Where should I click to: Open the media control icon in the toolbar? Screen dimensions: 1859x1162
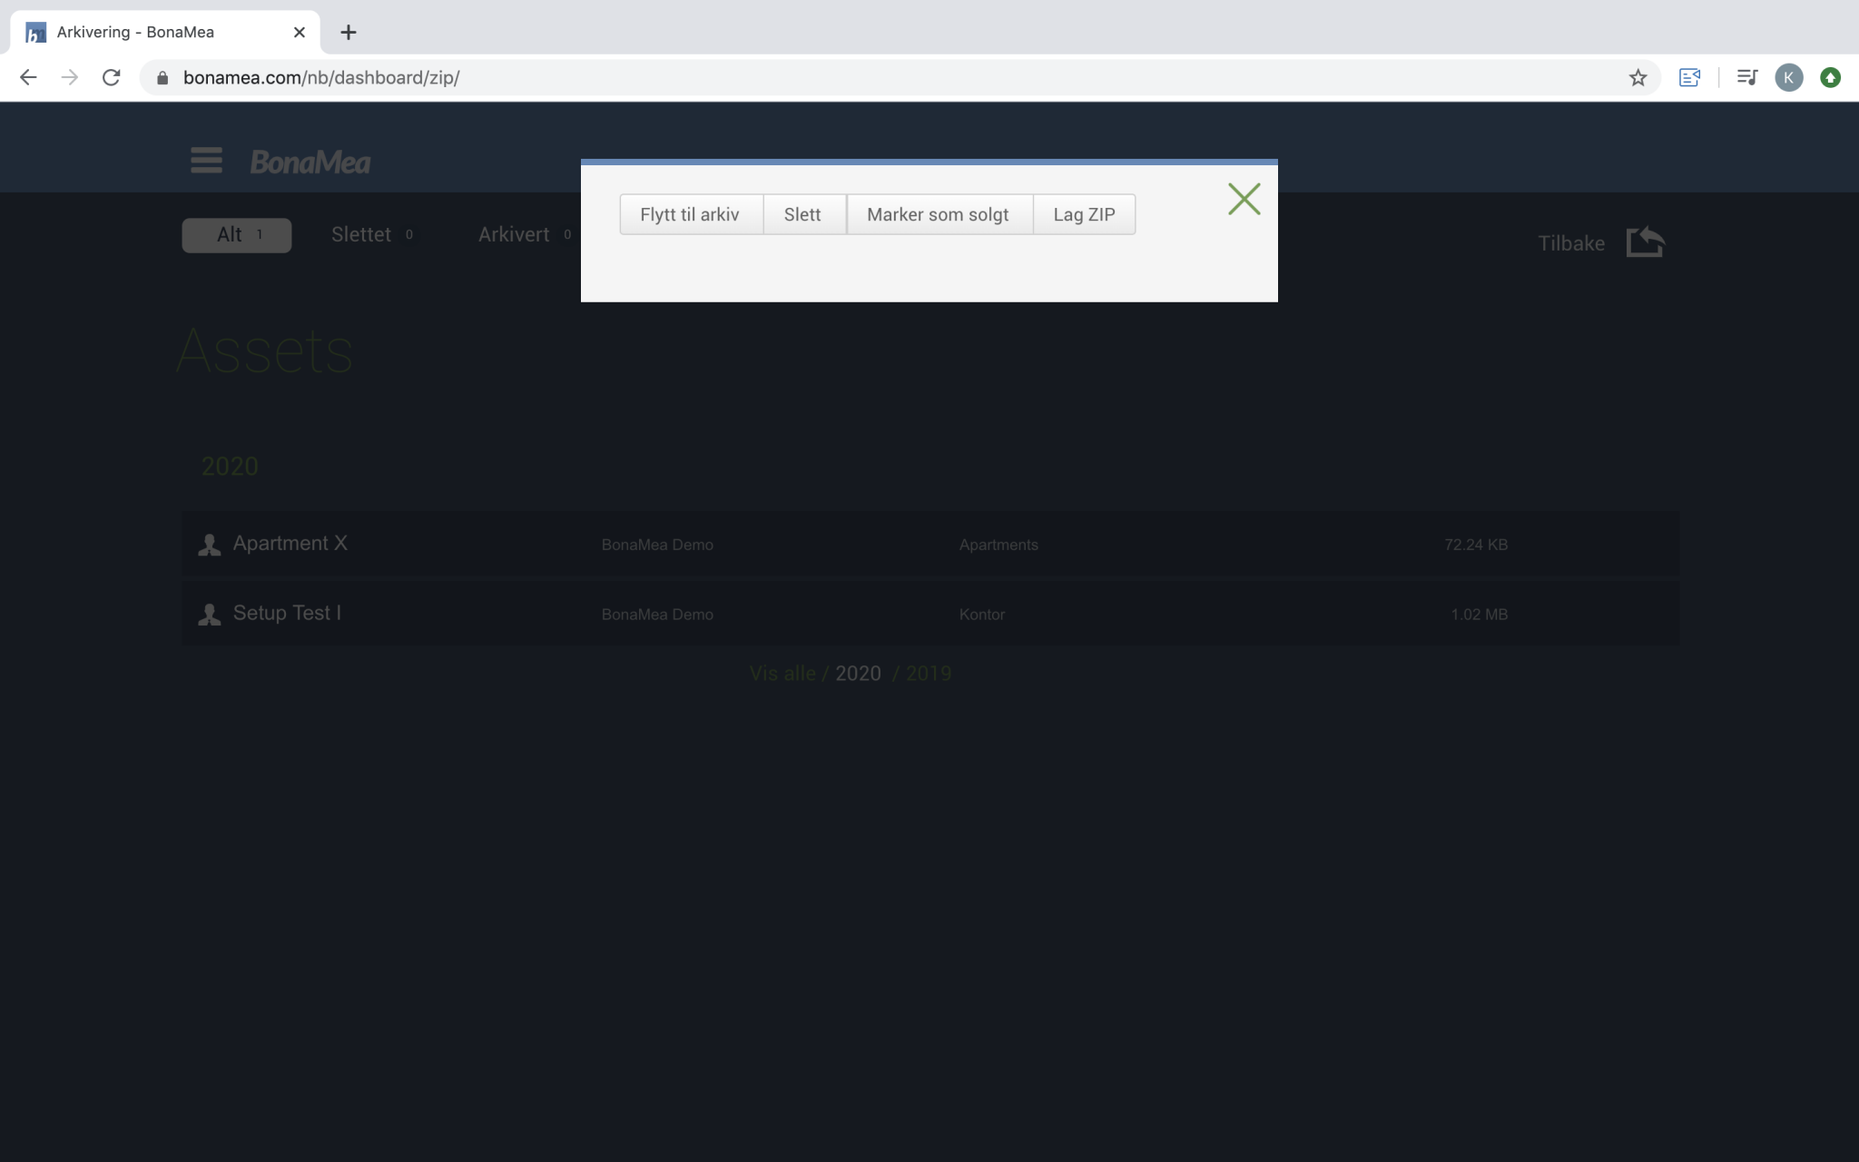[x=1746, y=78]
